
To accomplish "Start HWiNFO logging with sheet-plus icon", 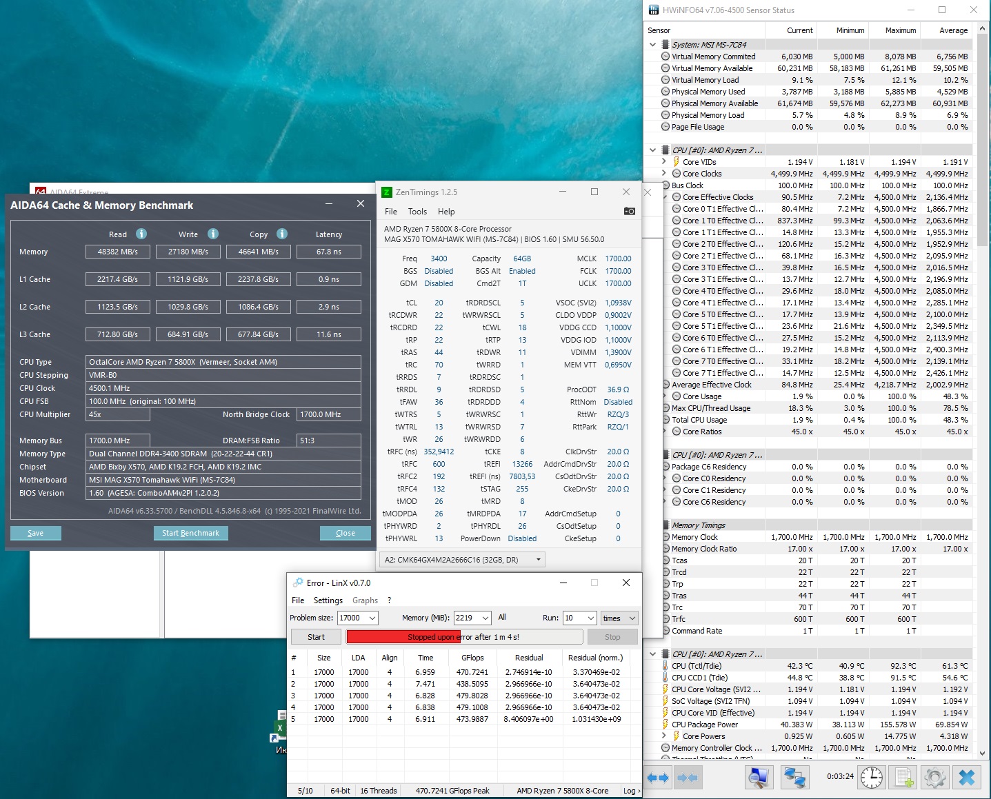I will pyautogui.click(x=904, y=778).
